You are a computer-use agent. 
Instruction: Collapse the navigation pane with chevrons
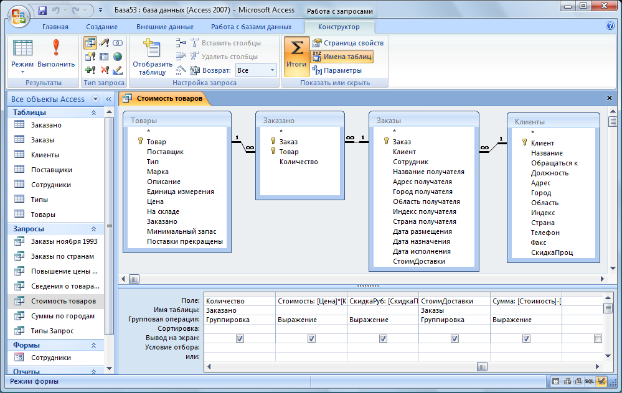pyautogui.click(x=108, y=99)
